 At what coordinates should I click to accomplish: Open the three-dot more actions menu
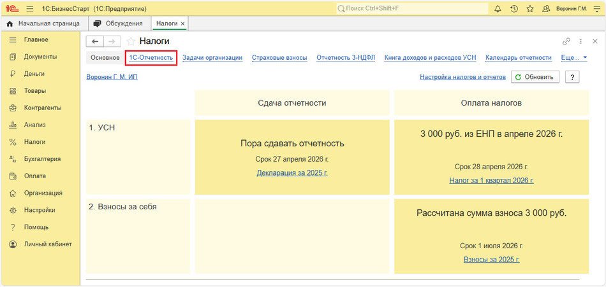tap(580, 41)
